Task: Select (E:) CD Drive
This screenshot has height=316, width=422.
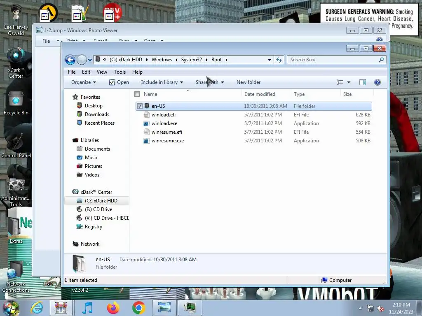Action: click(98, 209)
